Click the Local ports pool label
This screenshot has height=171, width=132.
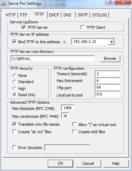click(x=70, y=95)
